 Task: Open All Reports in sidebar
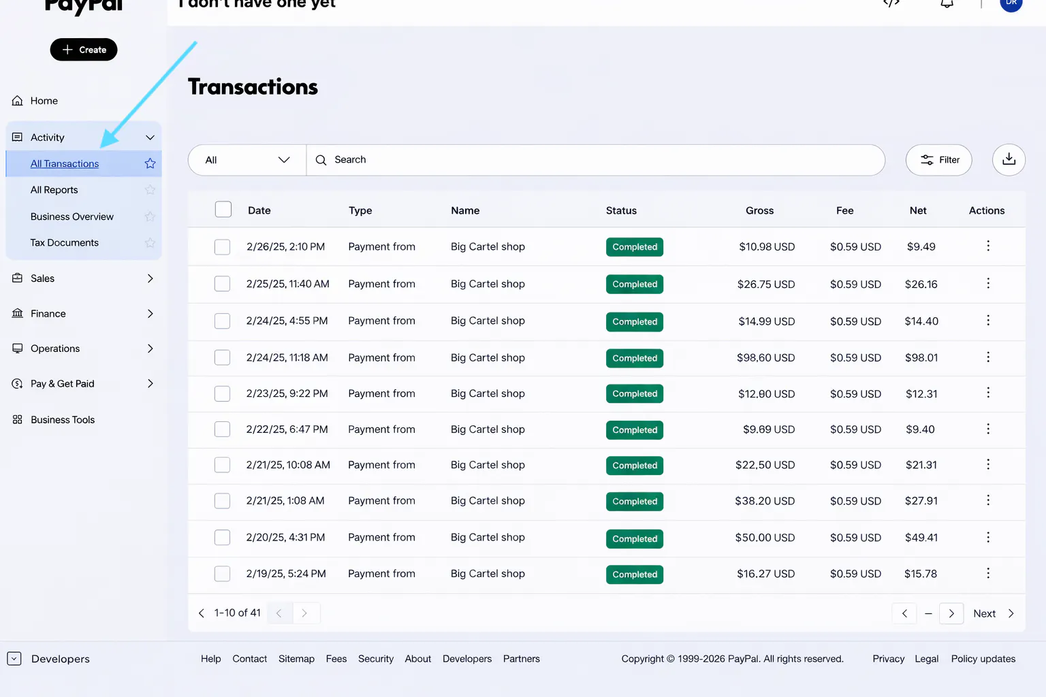pyautogui.click(x=54, y=190)
